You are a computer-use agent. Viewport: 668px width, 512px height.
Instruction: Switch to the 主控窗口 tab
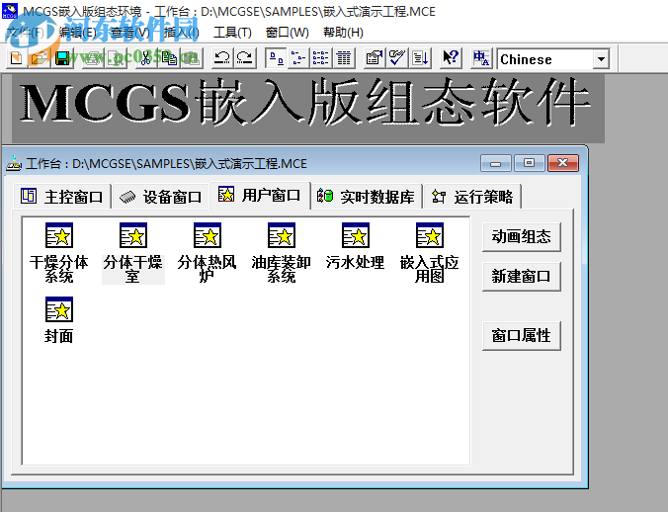(62, 197)
